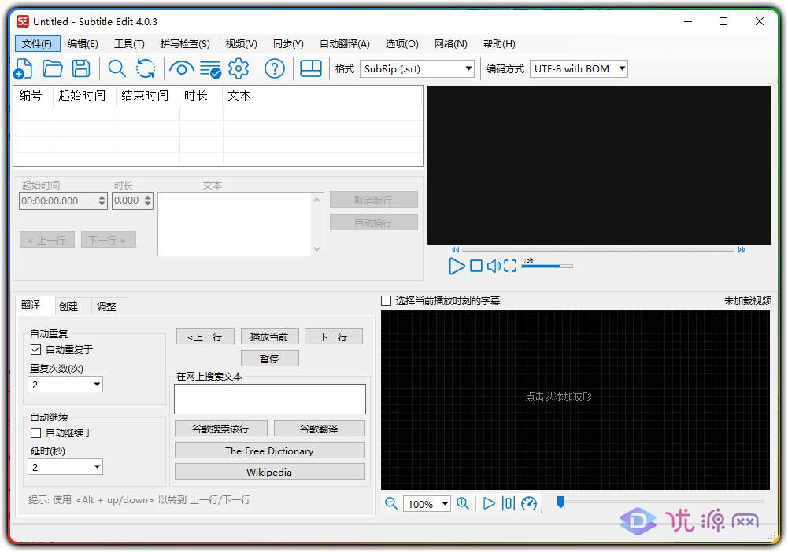Enable 选择当前播放时刻的字幕 checkbox

click(386, 300)
